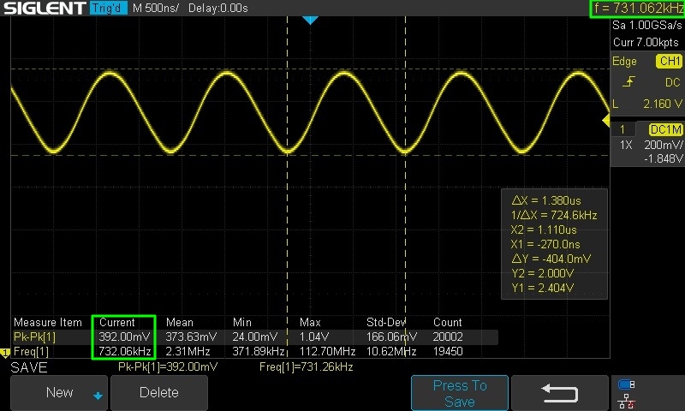Select the Pk-Pk[1] measurement row
Viewport: 685px width, 411px height.
click(33, 337)
